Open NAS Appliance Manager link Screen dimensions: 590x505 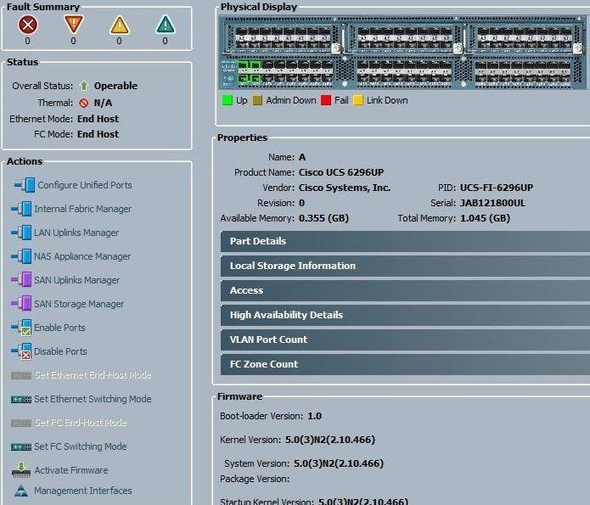82,256
